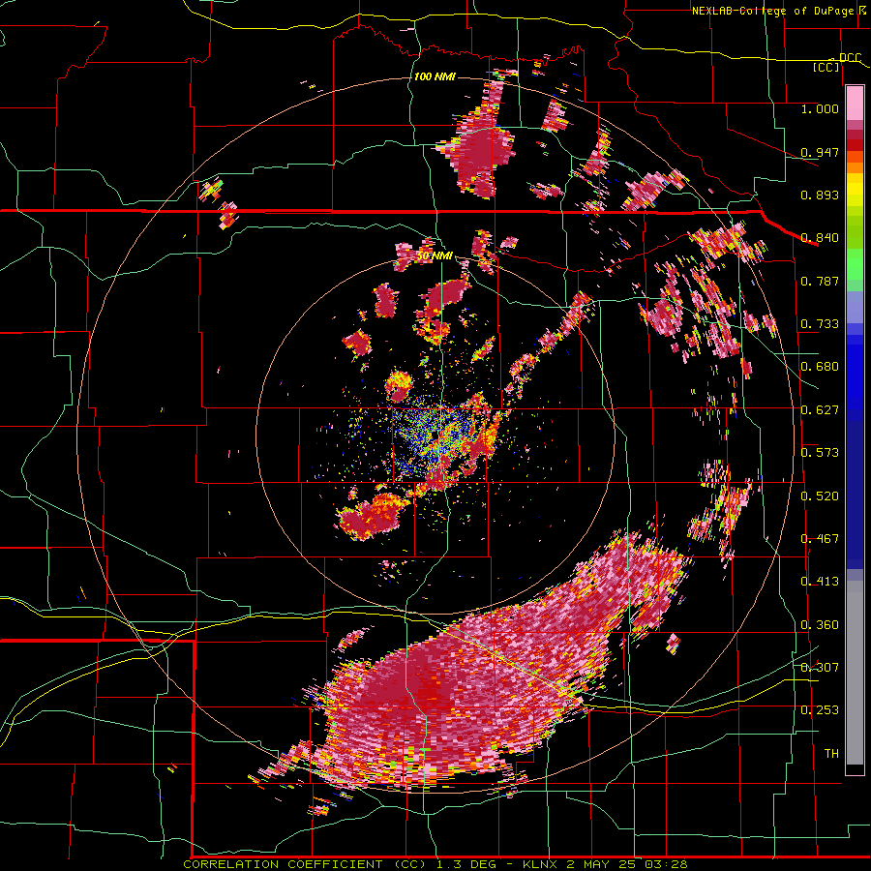This screenshot has height=871, width=871.
Task: Select the yellow color bar segment
Action: pyautogui.click(x=855, y=191)
